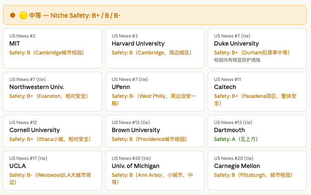Click the yellow circle emoji in the header

point(23,16)
